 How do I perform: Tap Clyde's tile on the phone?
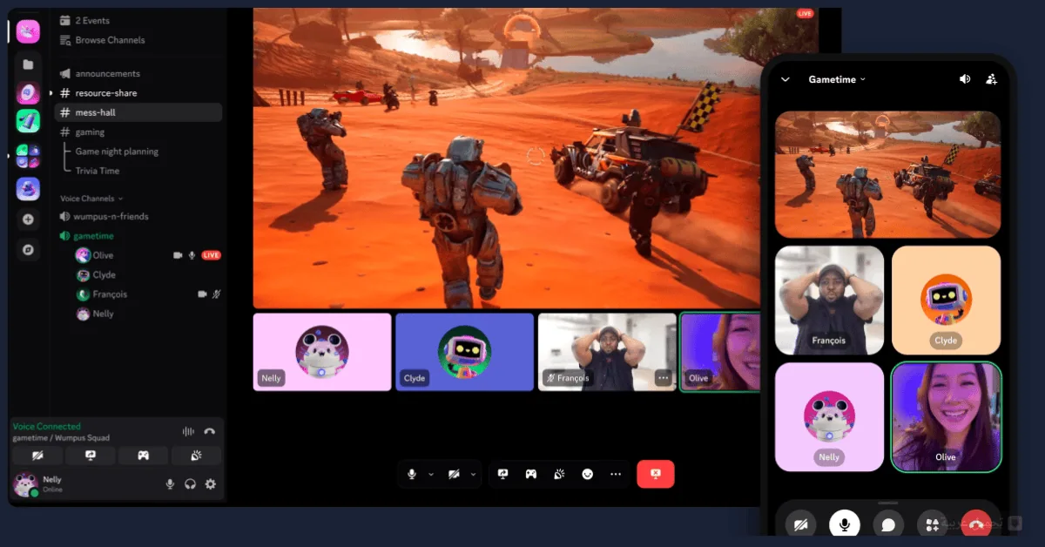click(946, 301)
